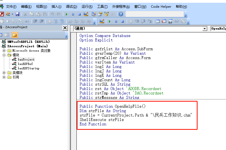This screenshot has width=226, height=150.
Task: Run code with standard toolbar play icon
Action: (x=67, y=14)
